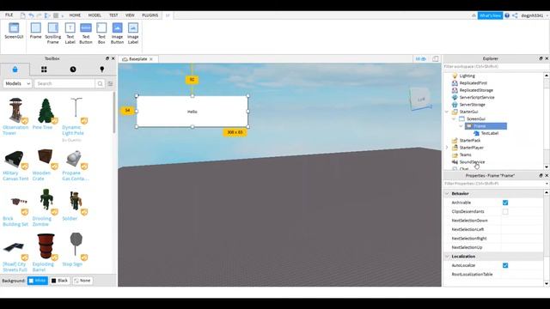The height and width of the screenshot is (309, 550).
Task: Collapse the Frame tree node
Action: [461, 126]
